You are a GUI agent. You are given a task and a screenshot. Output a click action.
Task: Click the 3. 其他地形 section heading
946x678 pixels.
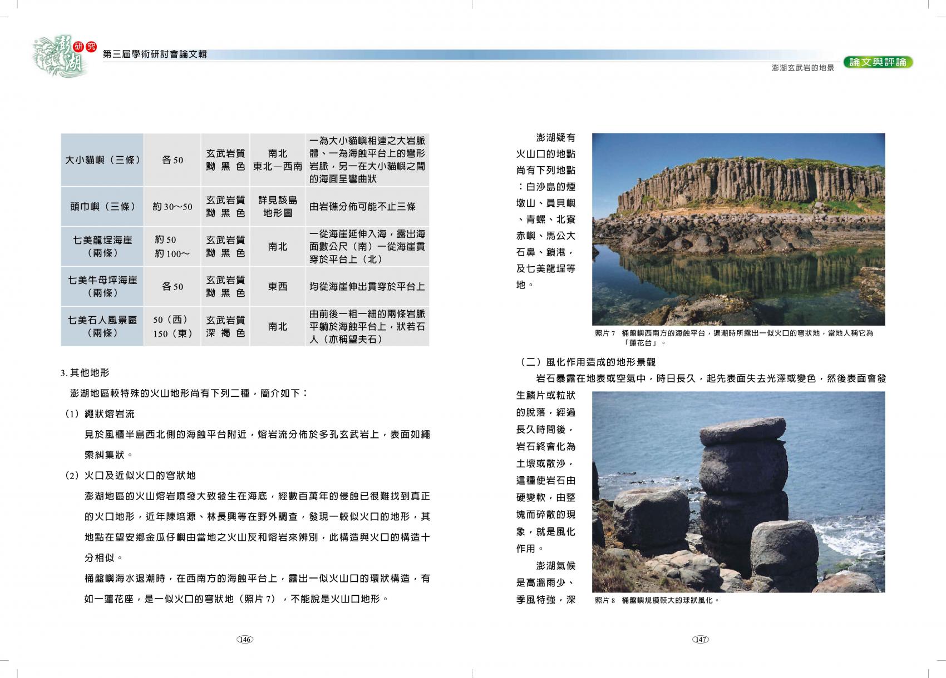pos(85,372)
